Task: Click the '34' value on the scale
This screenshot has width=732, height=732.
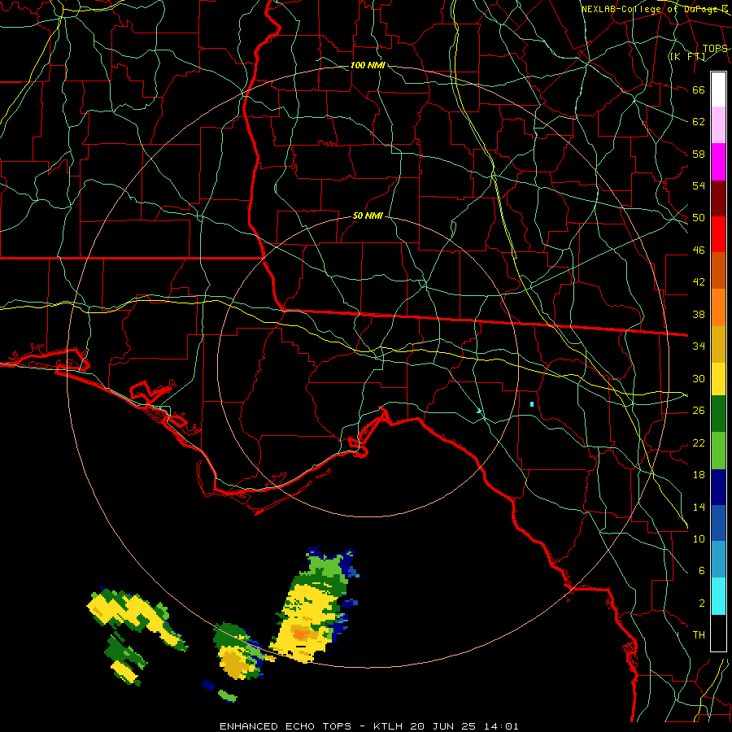Action: [x=699, y=346]
